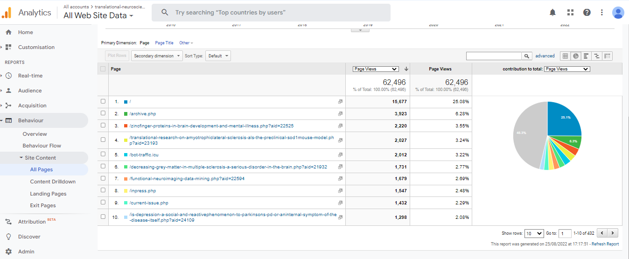Click the help question mark icon
Screen dimensions: 629x259
click(x=587, y=13)
